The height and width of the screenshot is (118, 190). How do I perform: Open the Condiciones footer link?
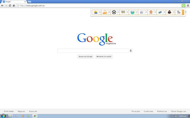[148, 112]
